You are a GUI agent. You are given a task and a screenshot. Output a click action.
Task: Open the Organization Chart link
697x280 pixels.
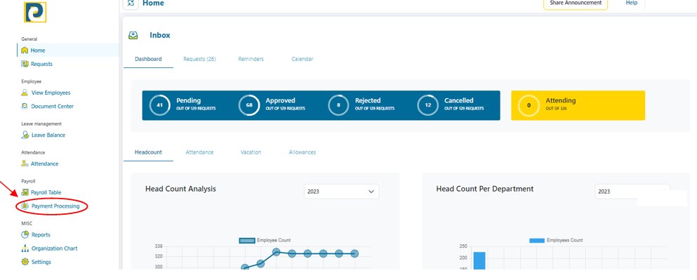54,248
